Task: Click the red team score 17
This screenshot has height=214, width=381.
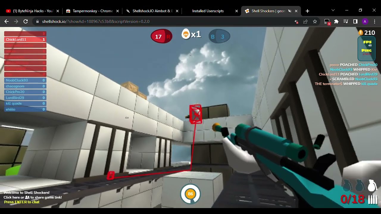Action: tap(161, 37)
